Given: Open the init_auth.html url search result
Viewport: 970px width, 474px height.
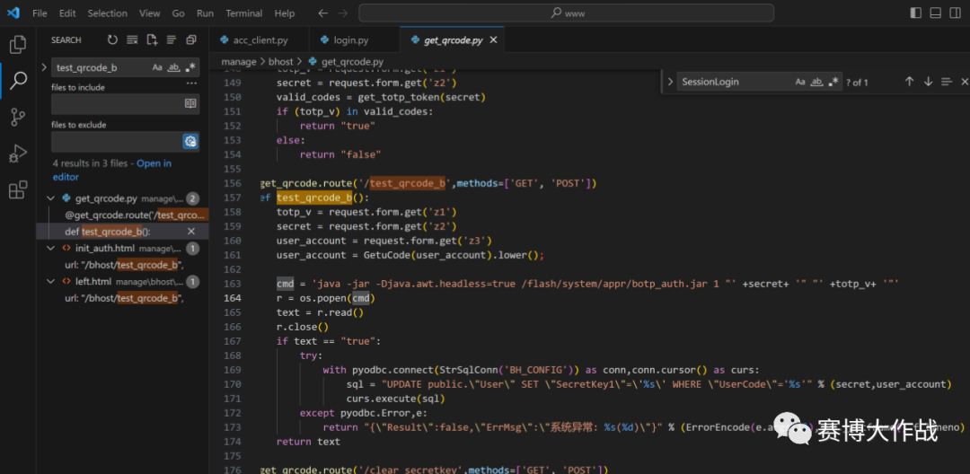Looking at the screenshot, I should 122,265.
